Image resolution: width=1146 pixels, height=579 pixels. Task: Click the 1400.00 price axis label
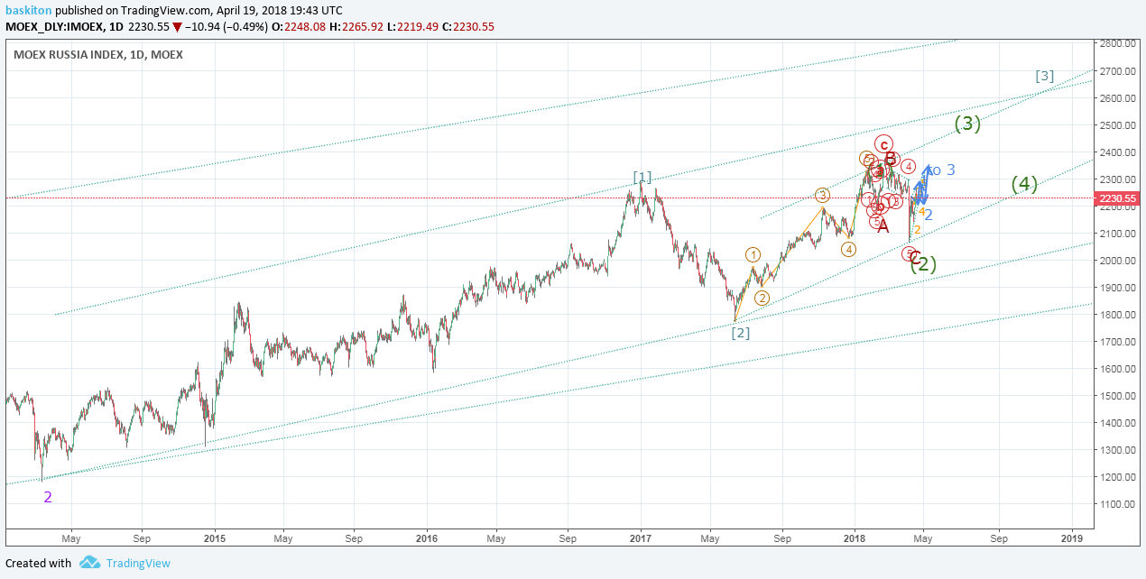(x=1118, y=423)
